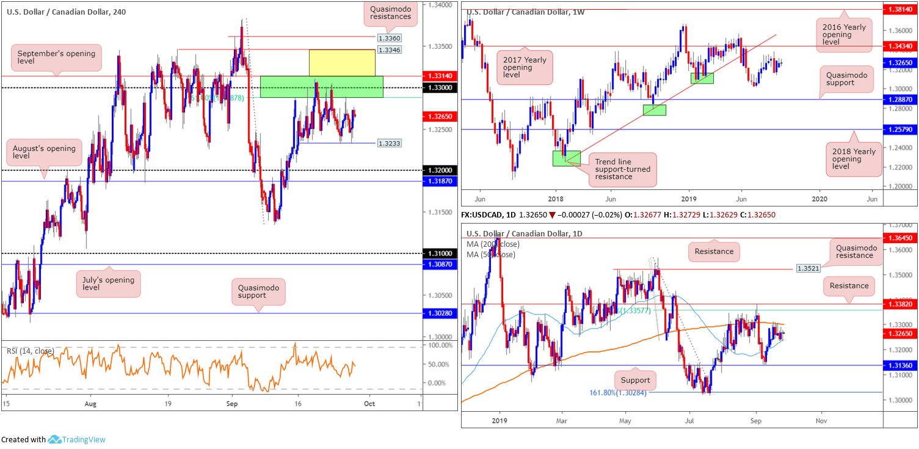Select the 'MA (200, close)' indicator label
This screenshot has width=919, height=449.
click(x=494, y=244)
